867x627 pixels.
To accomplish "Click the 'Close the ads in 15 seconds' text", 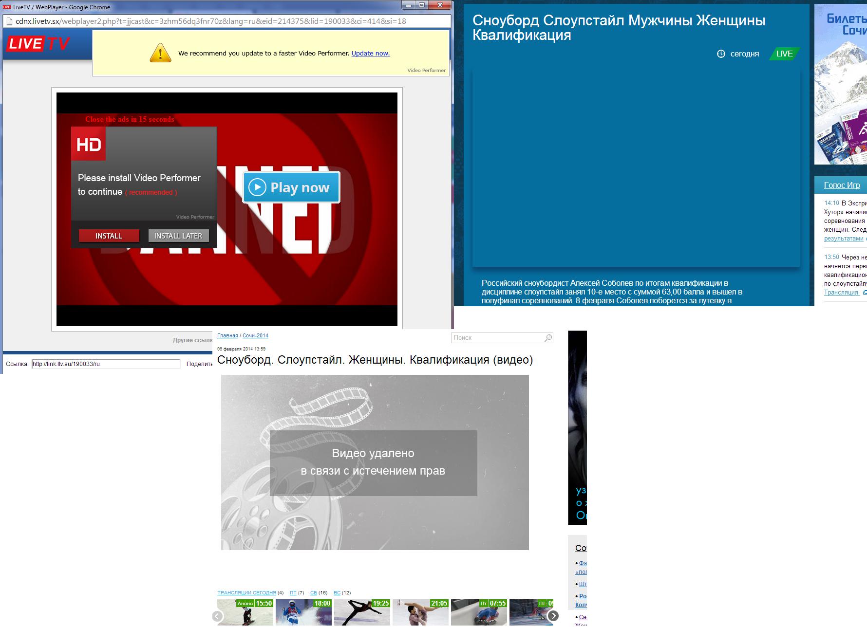I will click(130, 119).
